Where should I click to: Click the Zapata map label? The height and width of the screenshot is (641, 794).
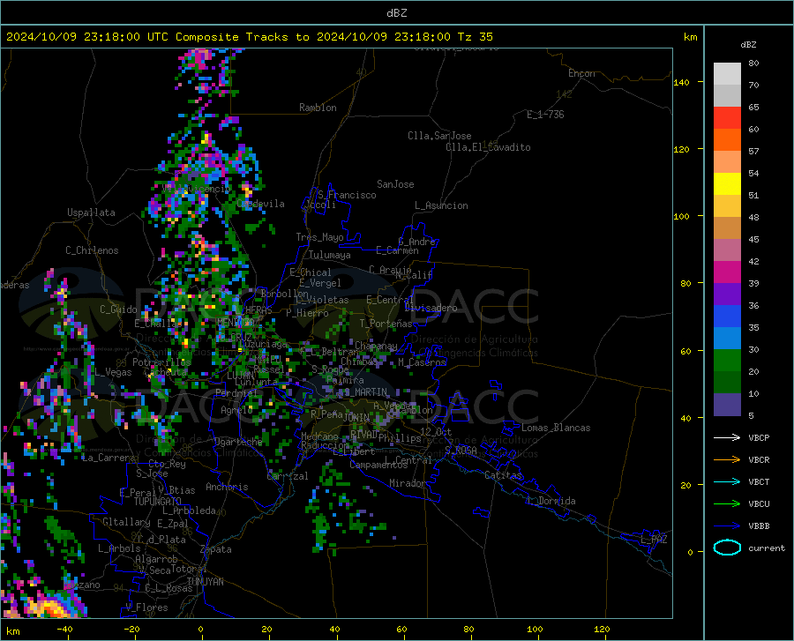pos(216,549)
